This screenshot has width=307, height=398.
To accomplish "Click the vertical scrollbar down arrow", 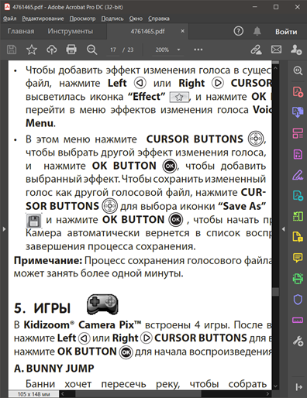I will tap(275, 386).
